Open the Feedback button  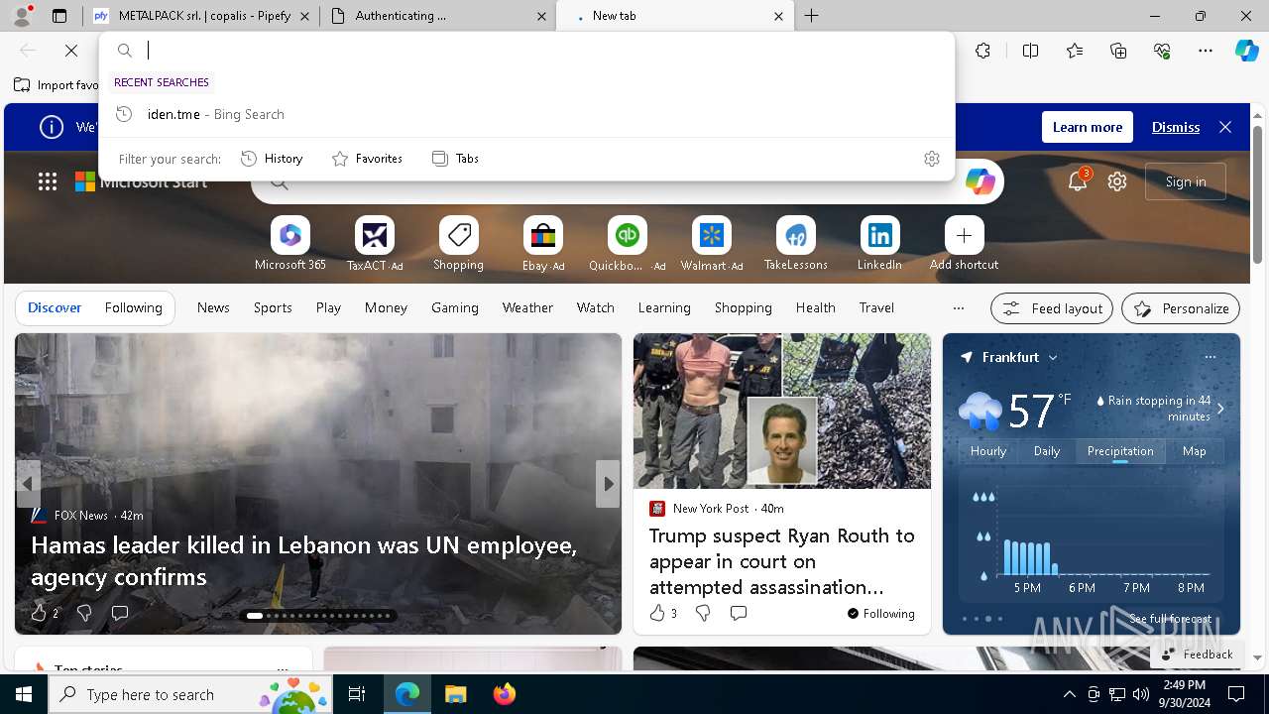[1196, 654]
